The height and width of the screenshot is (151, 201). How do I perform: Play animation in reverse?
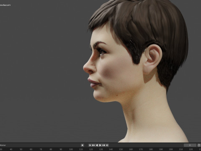point(97,145)
